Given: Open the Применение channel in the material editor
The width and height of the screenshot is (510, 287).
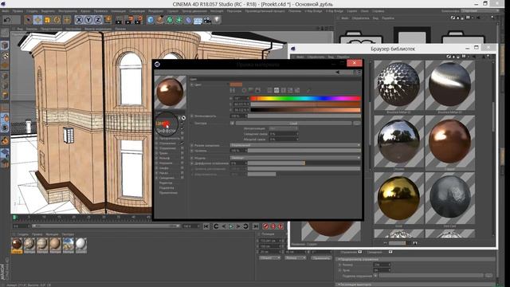Looking at the screenshot, I should (x=168, y=193).
